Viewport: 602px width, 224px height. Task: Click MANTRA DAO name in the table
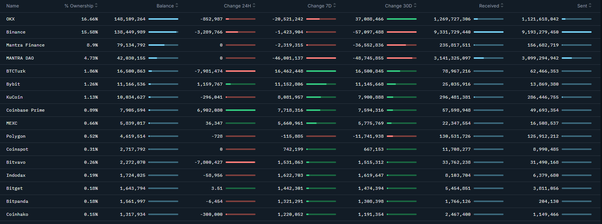(x=20, y=58)
